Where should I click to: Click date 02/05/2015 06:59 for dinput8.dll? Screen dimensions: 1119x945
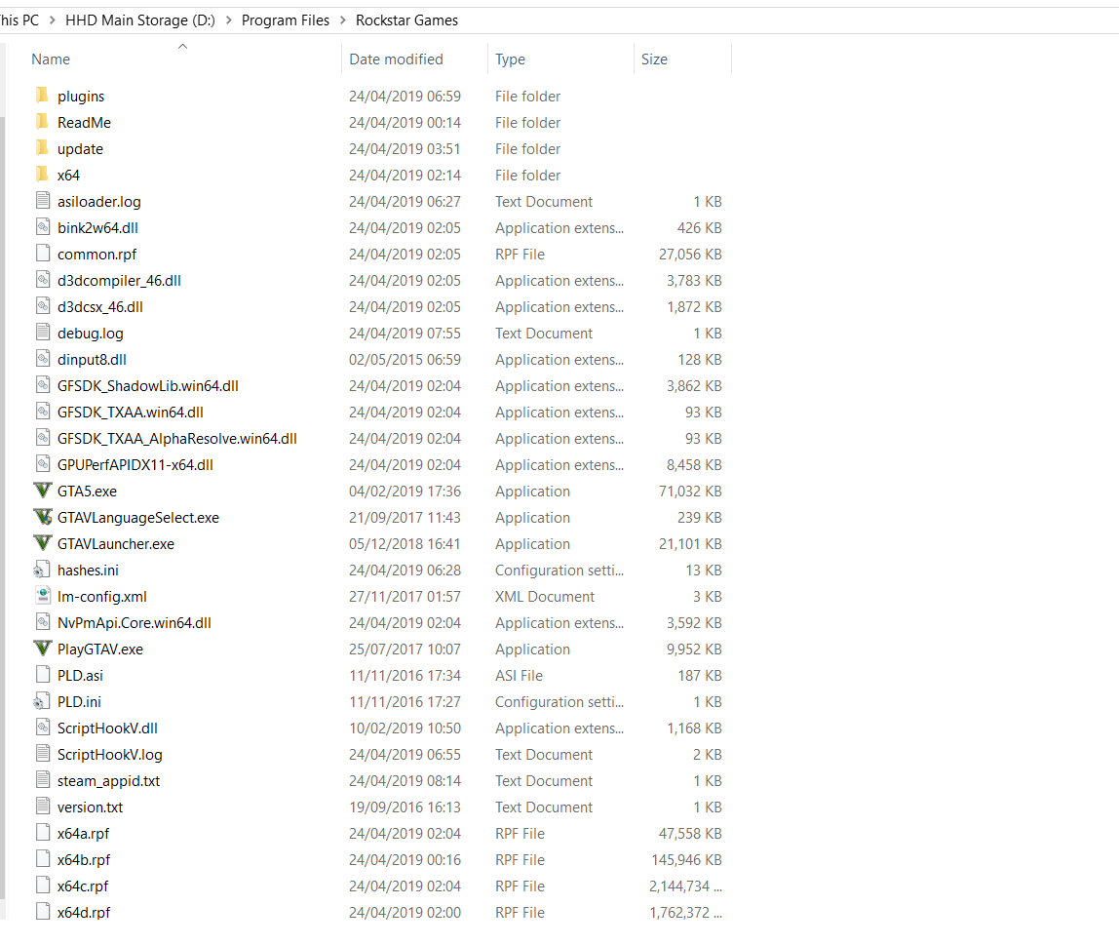coord(405,360)
